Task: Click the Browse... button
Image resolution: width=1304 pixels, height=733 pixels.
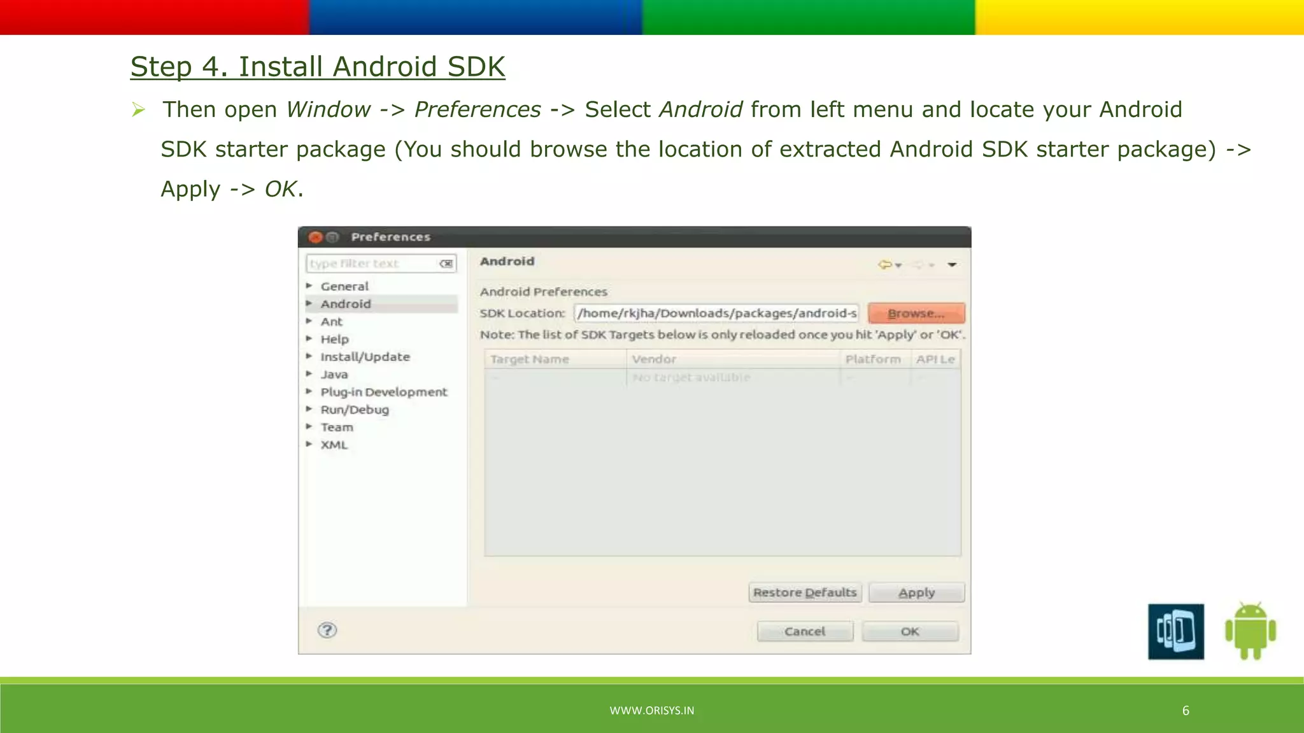Action: click(916, 313)
